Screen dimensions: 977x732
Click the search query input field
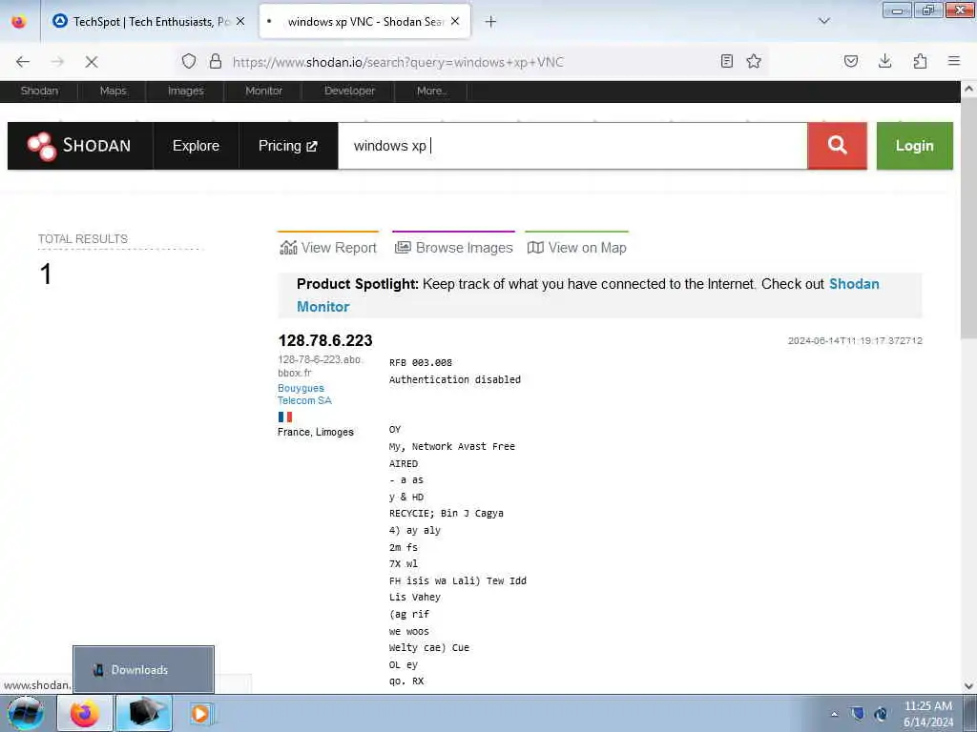[x=572, y=146]
